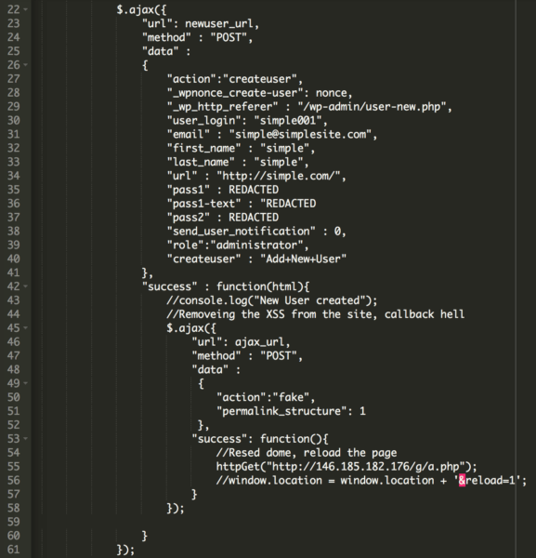Click the "fake" action value

pyautogui.click(x=291, y=397)
